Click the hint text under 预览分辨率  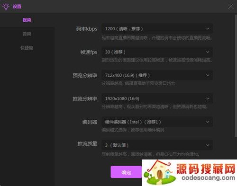pos(138,83)
